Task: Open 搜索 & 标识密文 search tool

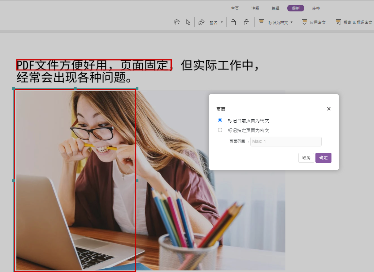Action: 338,22
